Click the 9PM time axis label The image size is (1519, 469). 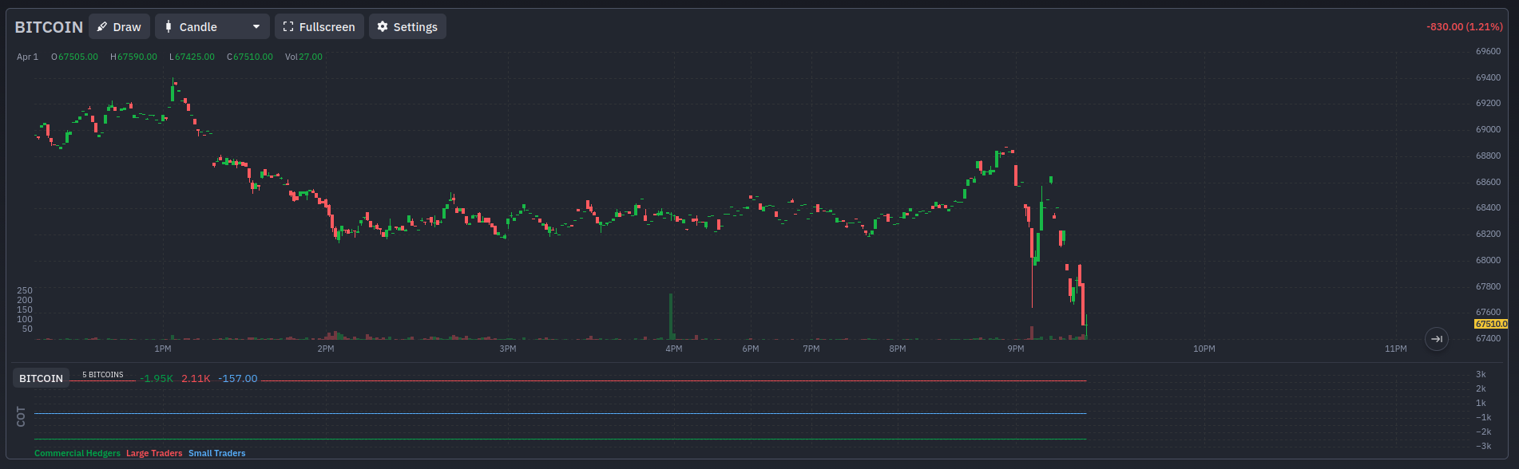pyautogui.click(x=1016, y=349)
